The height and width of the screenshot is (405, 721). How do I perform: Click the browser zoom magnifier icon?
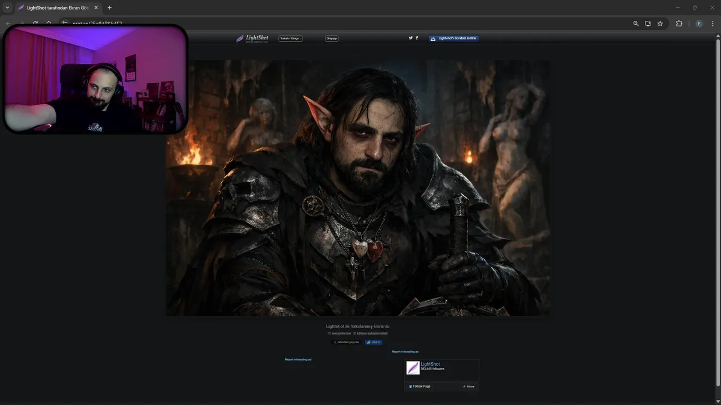636,24
